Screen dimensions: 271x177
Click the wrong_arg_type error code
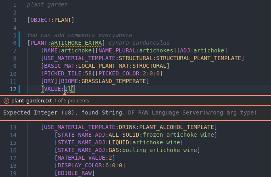230,113
